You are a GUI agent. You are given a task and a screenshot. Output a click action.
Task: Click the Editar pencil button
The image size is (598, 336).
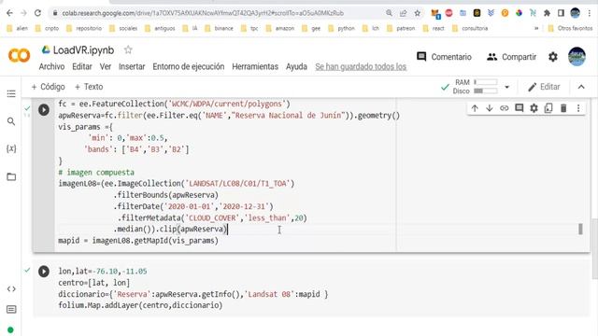(x=544, y=87)
